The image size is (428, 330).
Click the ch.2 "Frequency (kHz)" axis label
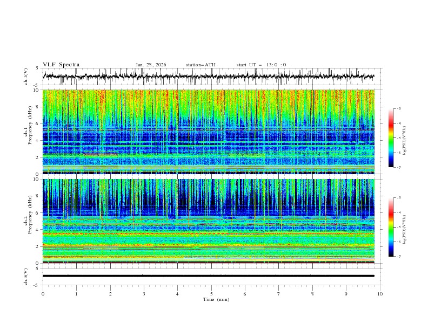coord(30,215)
